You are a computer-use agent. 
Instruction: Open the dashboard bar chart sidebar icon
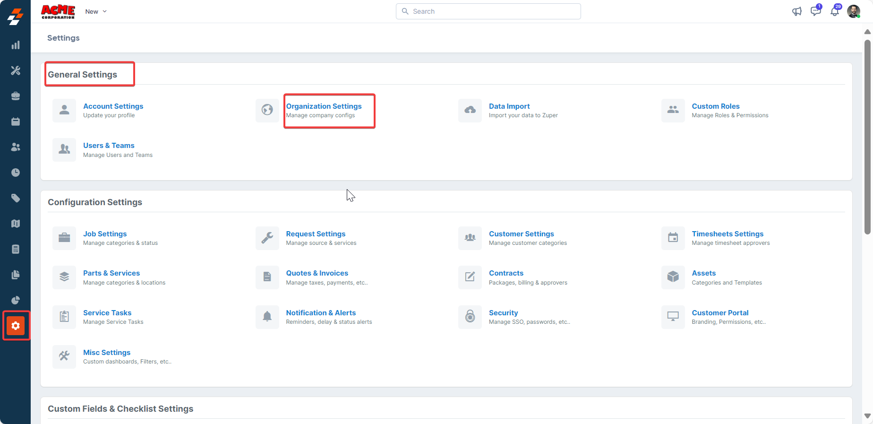16,45
